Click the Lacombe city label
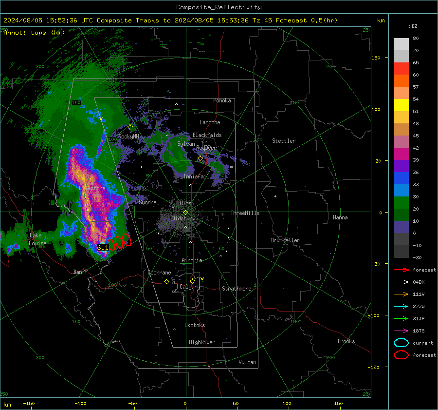The width and height of the screenshot is (438, 410). click(210, 122)
